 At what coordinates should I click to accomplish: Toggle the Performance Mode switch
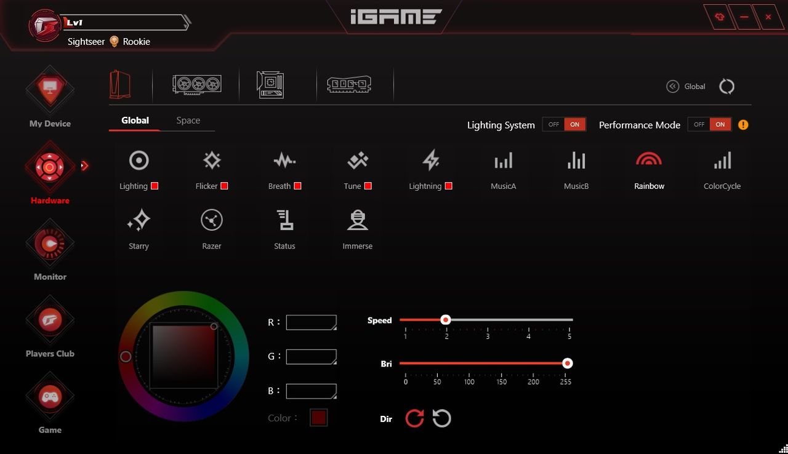[709, 124]
